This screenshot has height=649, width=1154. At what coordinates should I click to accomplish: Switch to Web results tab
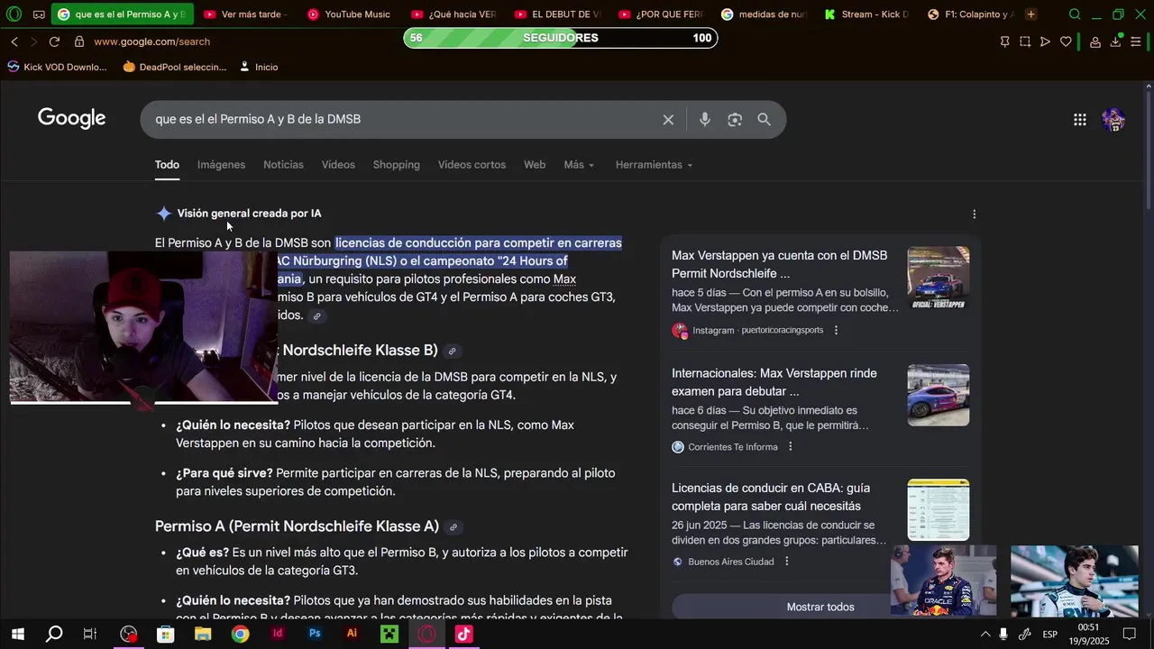pos(535,165)
